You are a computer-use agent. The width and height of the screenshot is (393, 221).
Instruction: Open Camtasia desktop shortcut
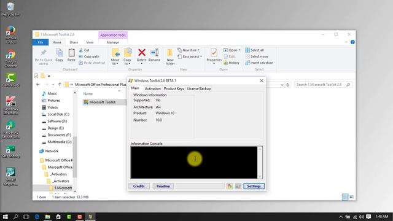10,80
